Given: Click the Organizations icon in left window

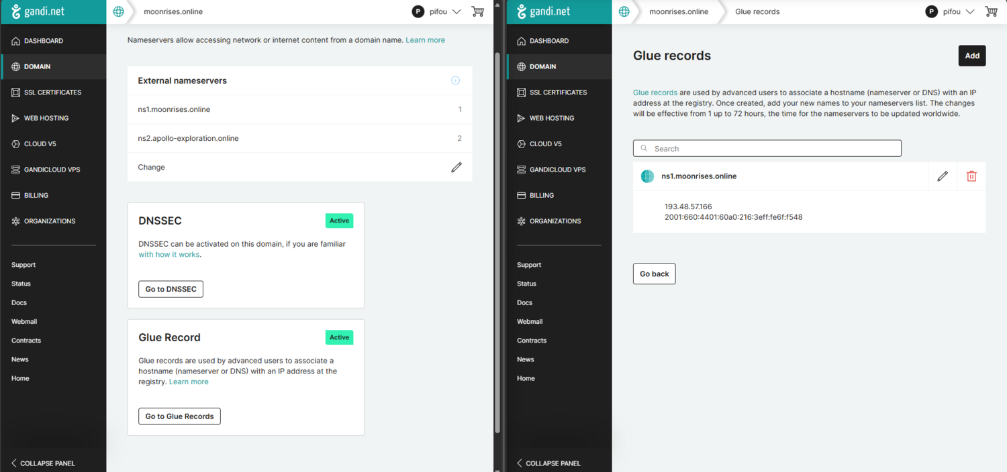Looking at the screenshot, I should click(x=16, y=221).
